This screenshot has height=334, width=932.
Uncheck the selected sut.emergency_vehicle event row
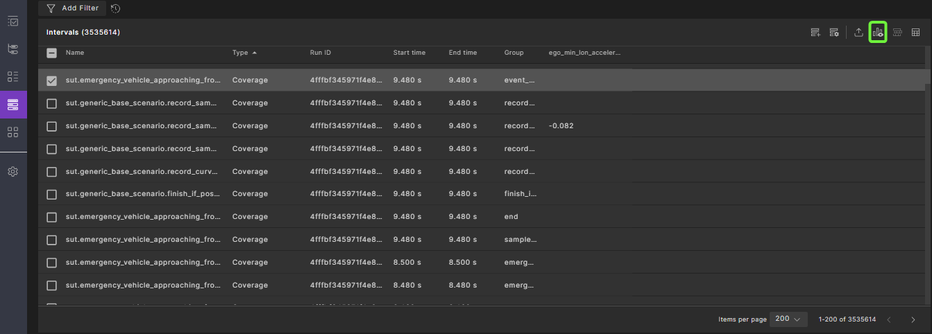[51, 80]
